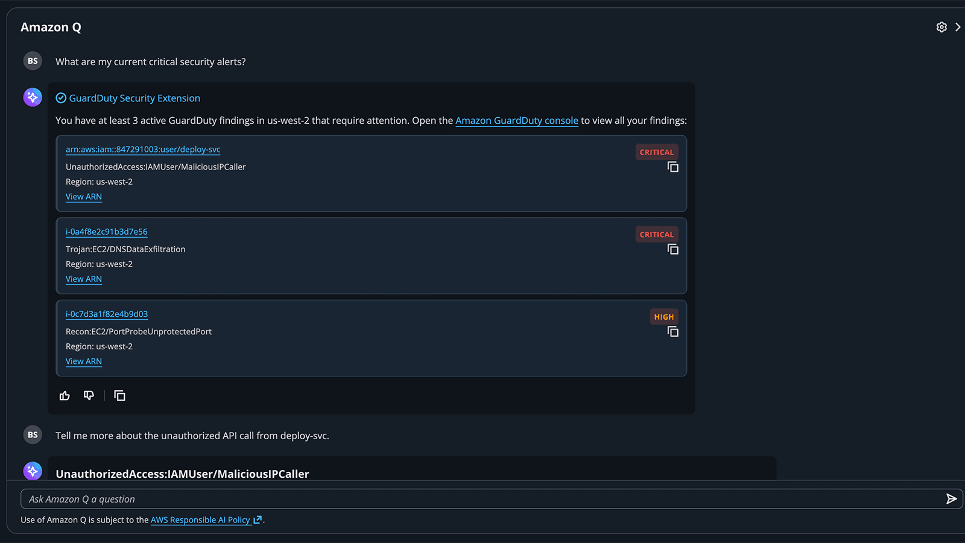Open the deploy-svc IAM user ARN link
The image size is (965, 543).
tap(143, 150)
